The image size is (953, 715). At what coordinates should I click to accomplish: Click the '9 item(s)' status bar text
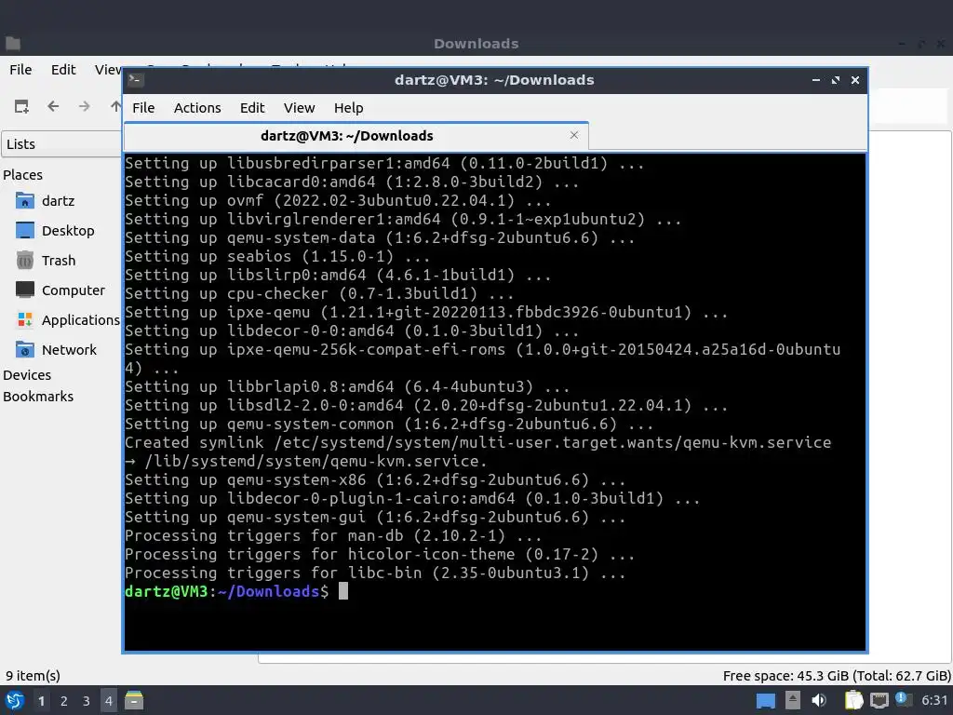33,676
